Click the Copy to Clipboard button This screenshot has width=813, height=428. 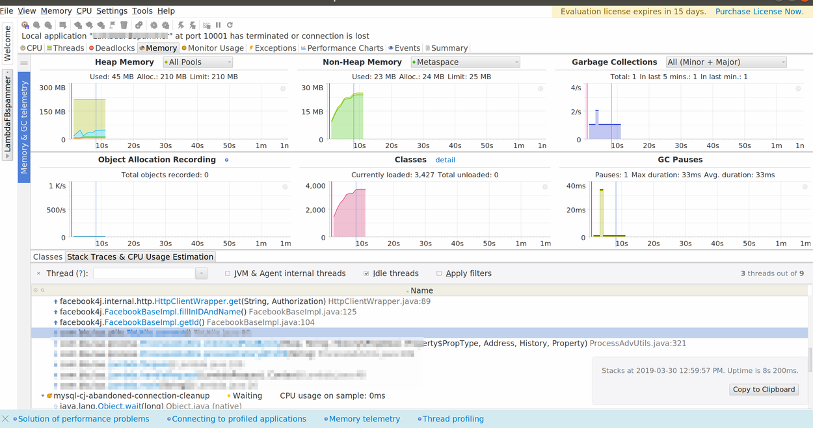[764, 390]
